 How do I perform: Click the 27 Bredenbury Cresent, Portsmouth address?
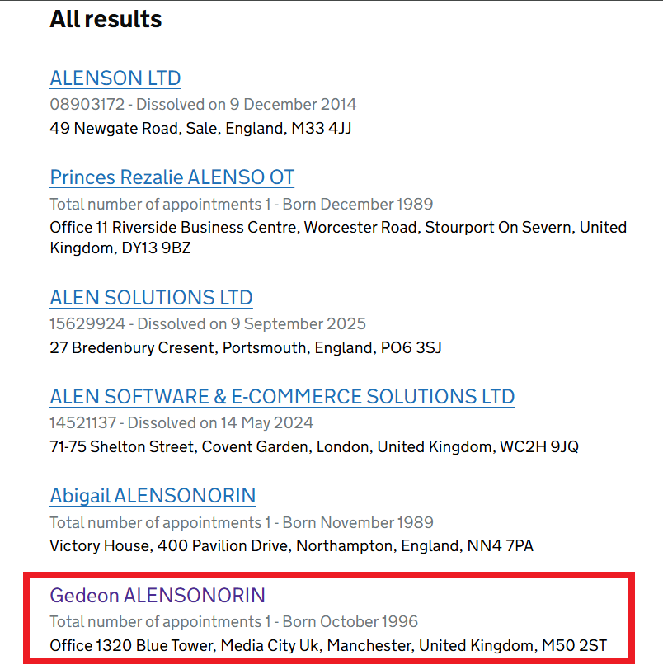[246, 348]
